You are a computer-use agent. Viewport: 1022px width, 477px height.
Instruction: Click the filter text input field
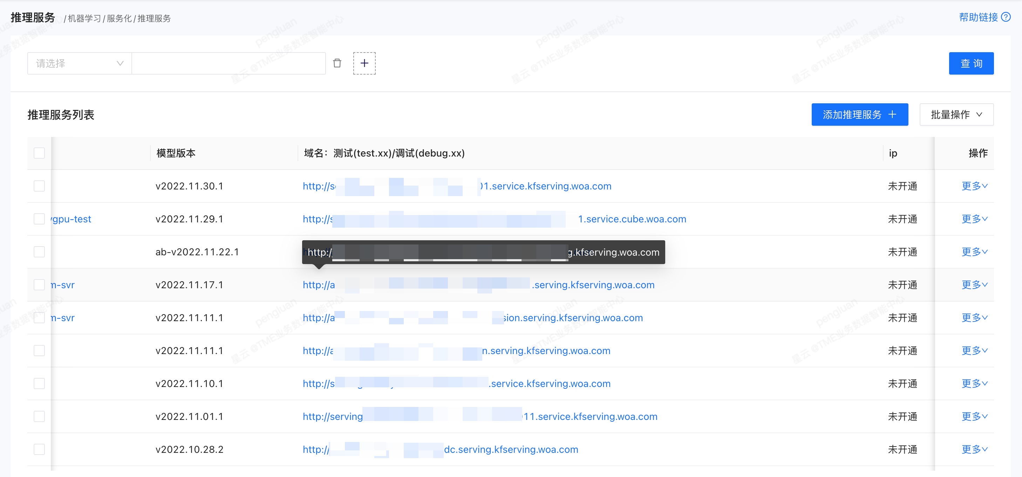click(x=228, y=63)
